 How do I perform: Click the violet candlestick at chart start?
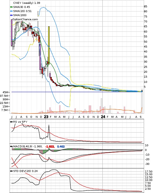tap(12, 33)
